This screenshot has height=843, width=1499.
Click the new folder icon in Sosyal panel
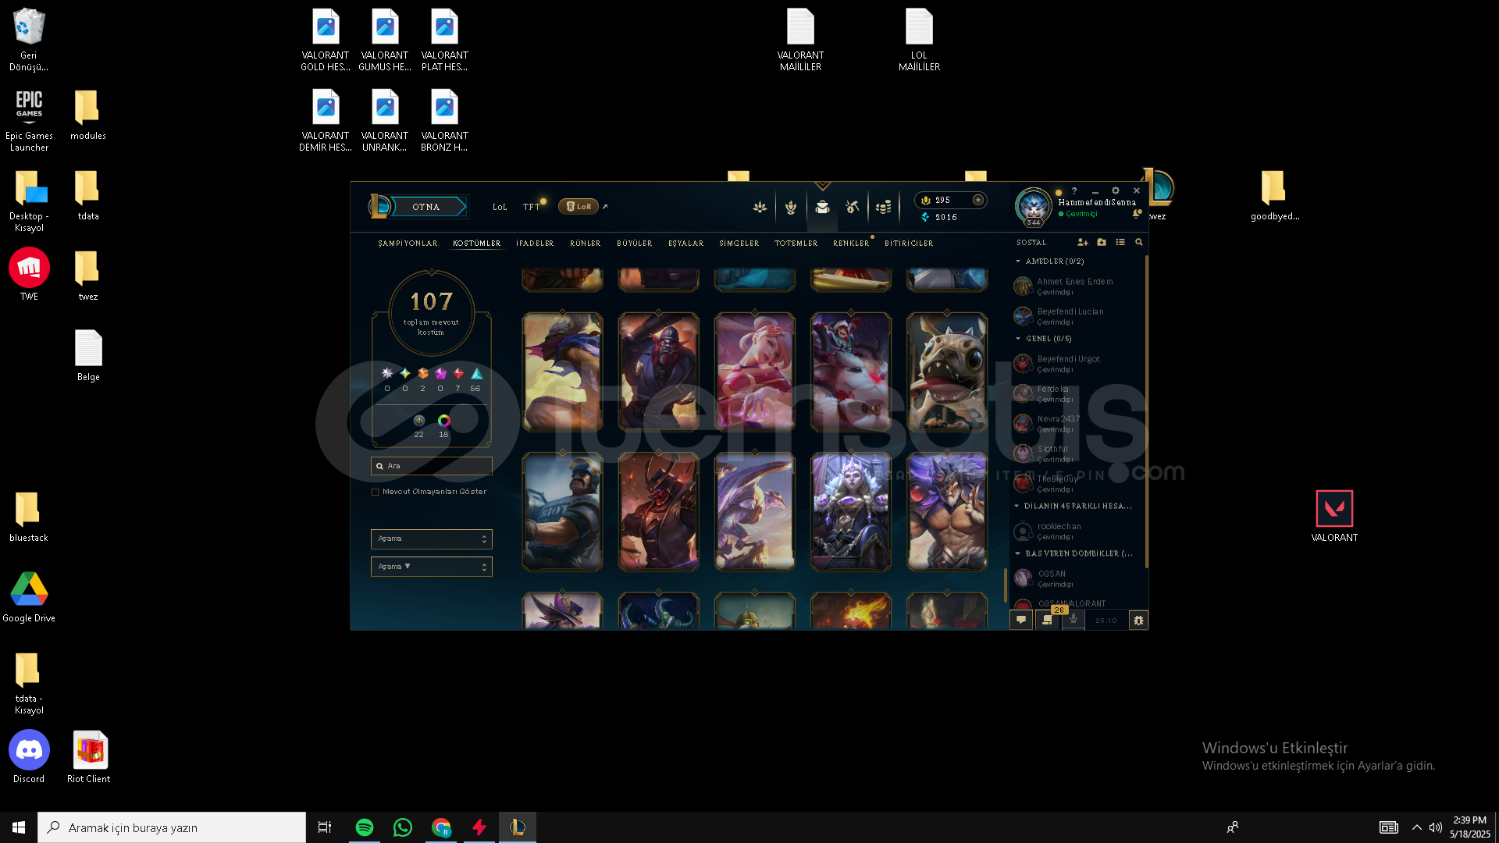click(1102, 242)
